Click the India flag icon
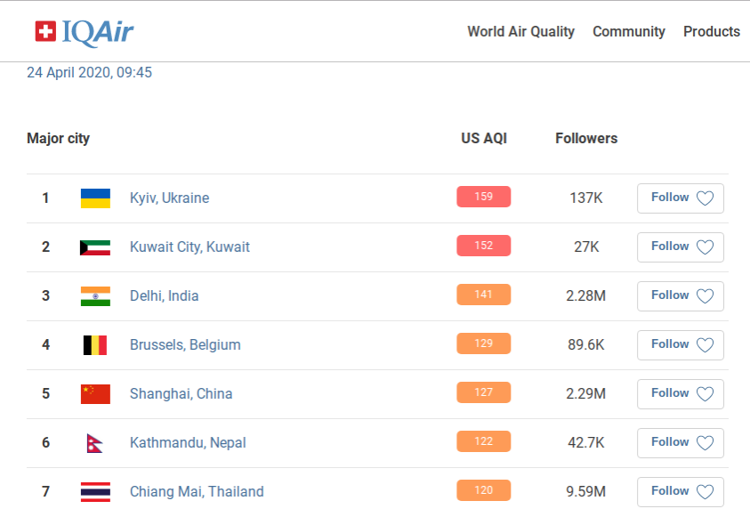 [x=95, y=295]
